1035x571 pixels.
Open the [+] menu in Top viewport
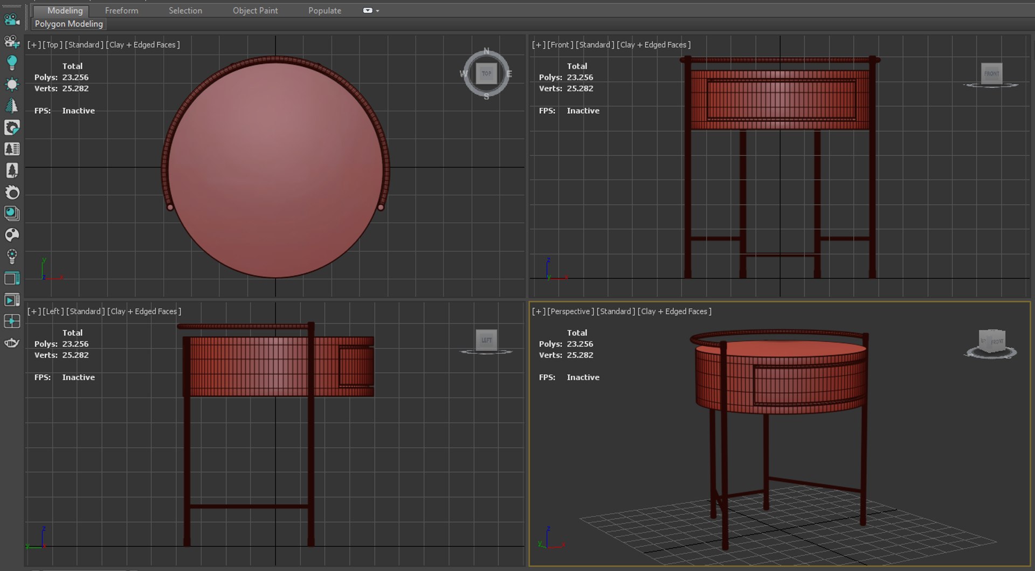point(34,45)
